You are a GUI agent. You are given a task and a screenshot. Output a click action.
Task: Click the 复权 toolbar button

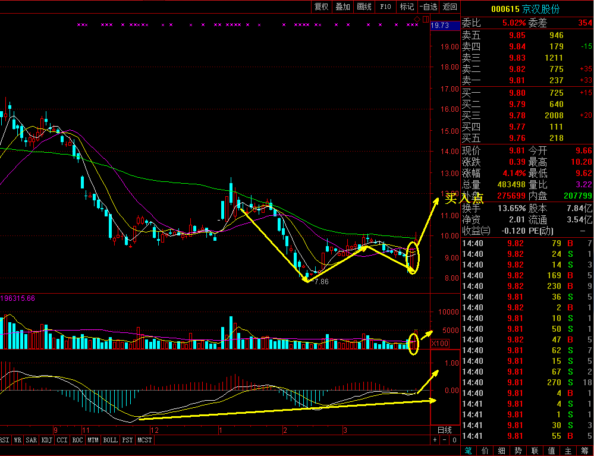point(322,7)
